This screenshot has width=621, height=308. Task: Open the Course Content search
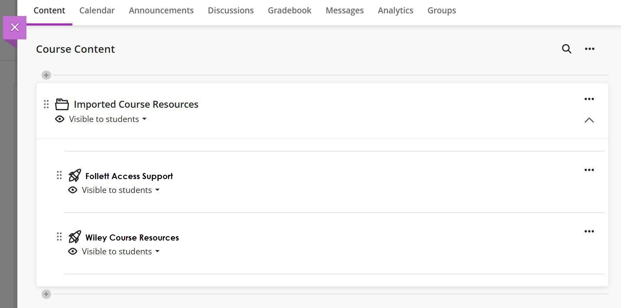point(566,49)
